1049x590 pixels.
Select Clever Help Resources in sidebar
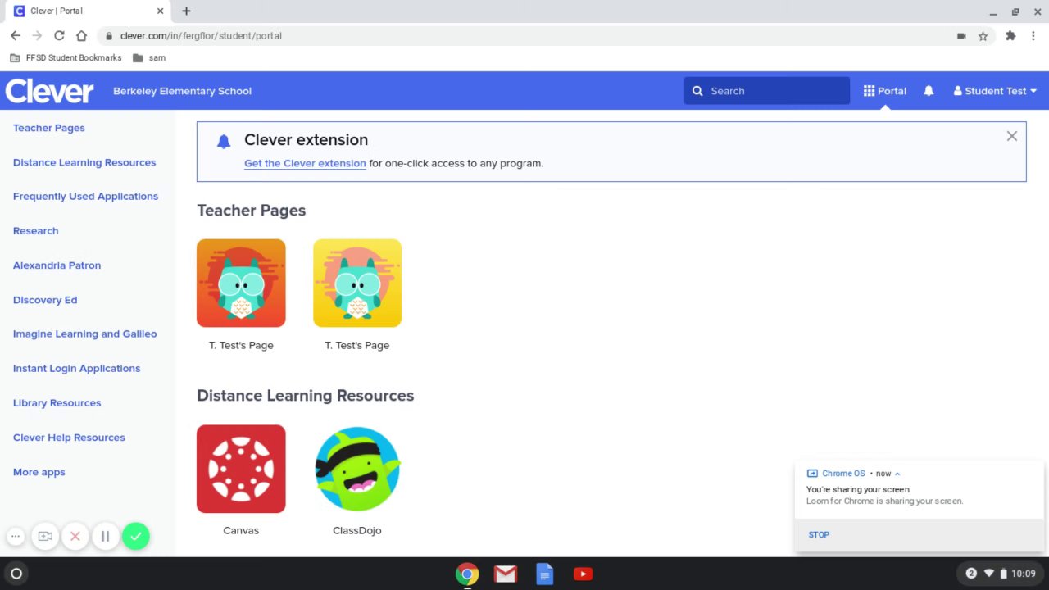[69, 438]
